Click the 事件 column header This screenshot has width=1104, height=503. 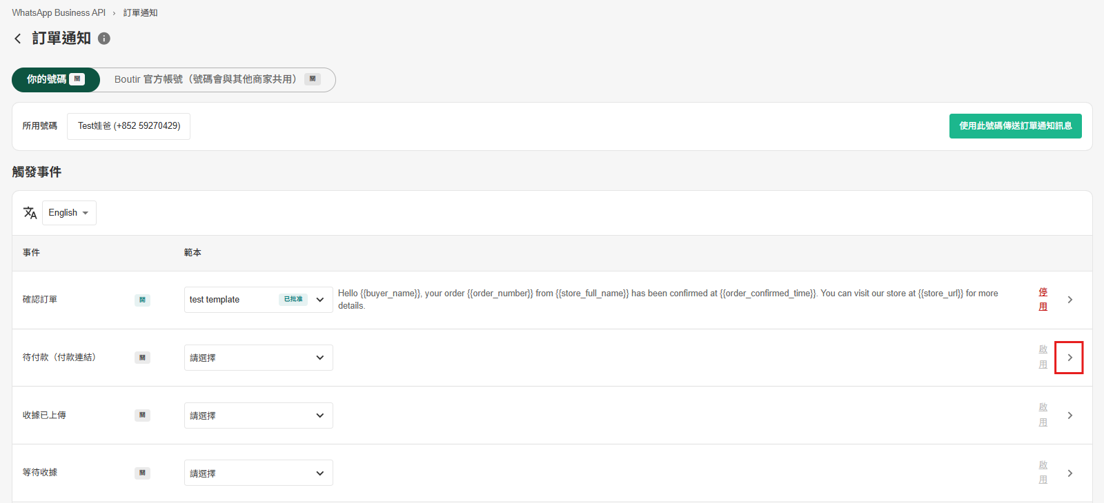click(x=31, y=253)
